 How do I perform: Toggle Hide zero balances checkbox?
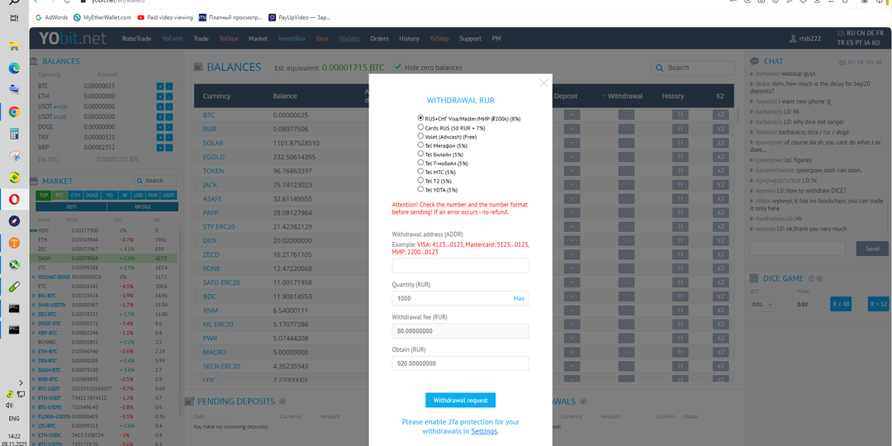coord(397,67)
